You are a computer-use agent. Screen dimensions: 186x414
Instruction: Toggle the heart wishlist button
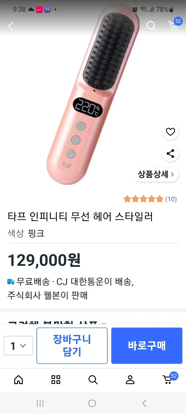(170, 132)
